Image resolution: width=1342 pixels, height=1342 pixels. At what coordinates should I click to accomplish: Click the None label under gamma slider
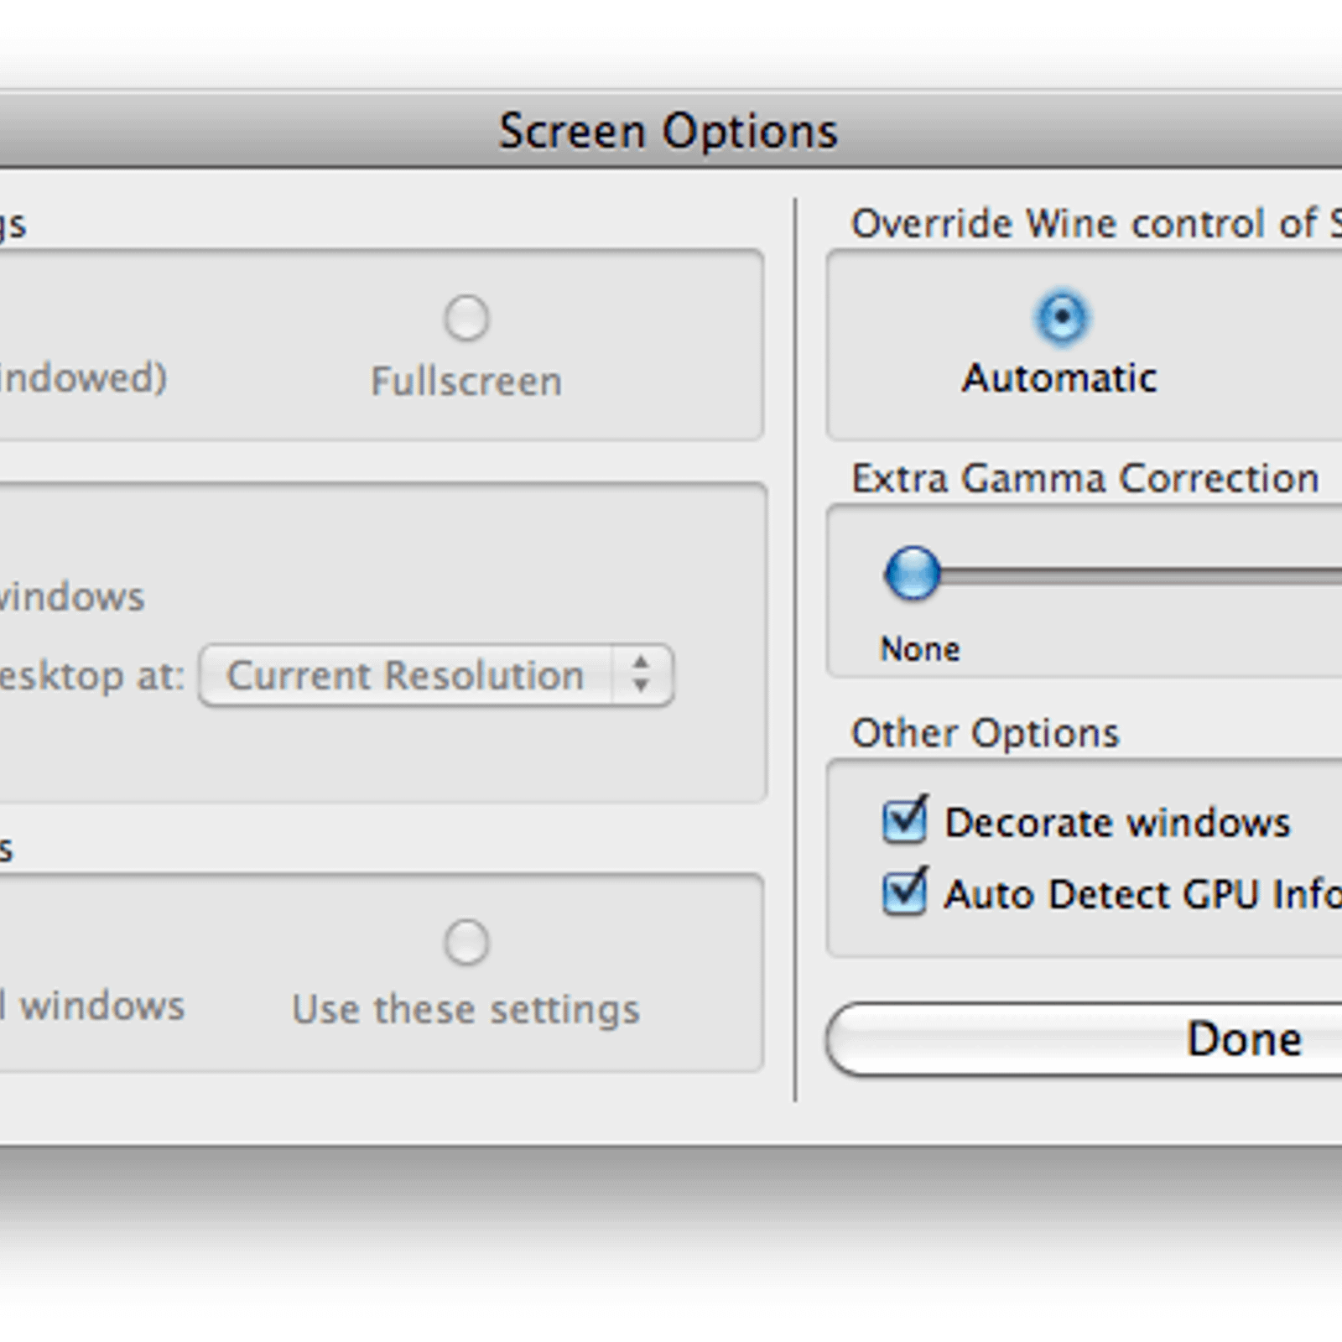point(920,649)
